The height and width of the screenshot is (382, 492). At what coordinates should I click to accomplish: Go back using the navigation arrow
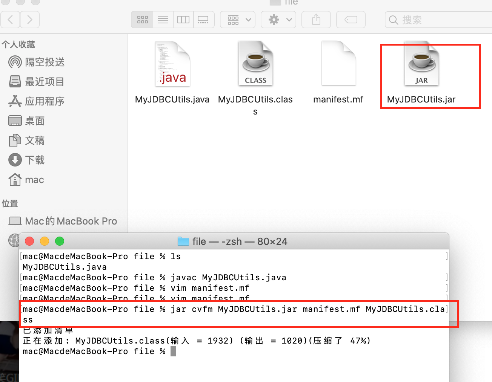click(x=10, y=19)
